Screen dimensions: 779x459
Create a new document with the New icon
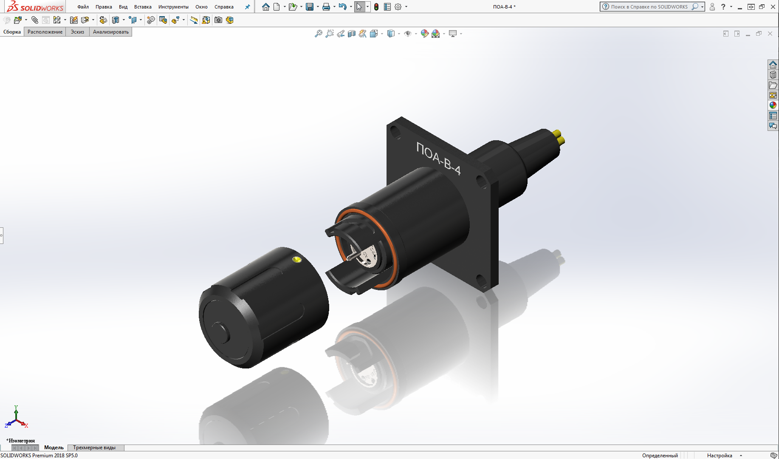[277, 7]
